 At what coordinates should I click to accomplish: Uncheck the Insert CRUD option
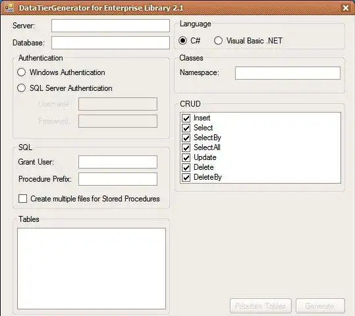click(x=186, y=118)
